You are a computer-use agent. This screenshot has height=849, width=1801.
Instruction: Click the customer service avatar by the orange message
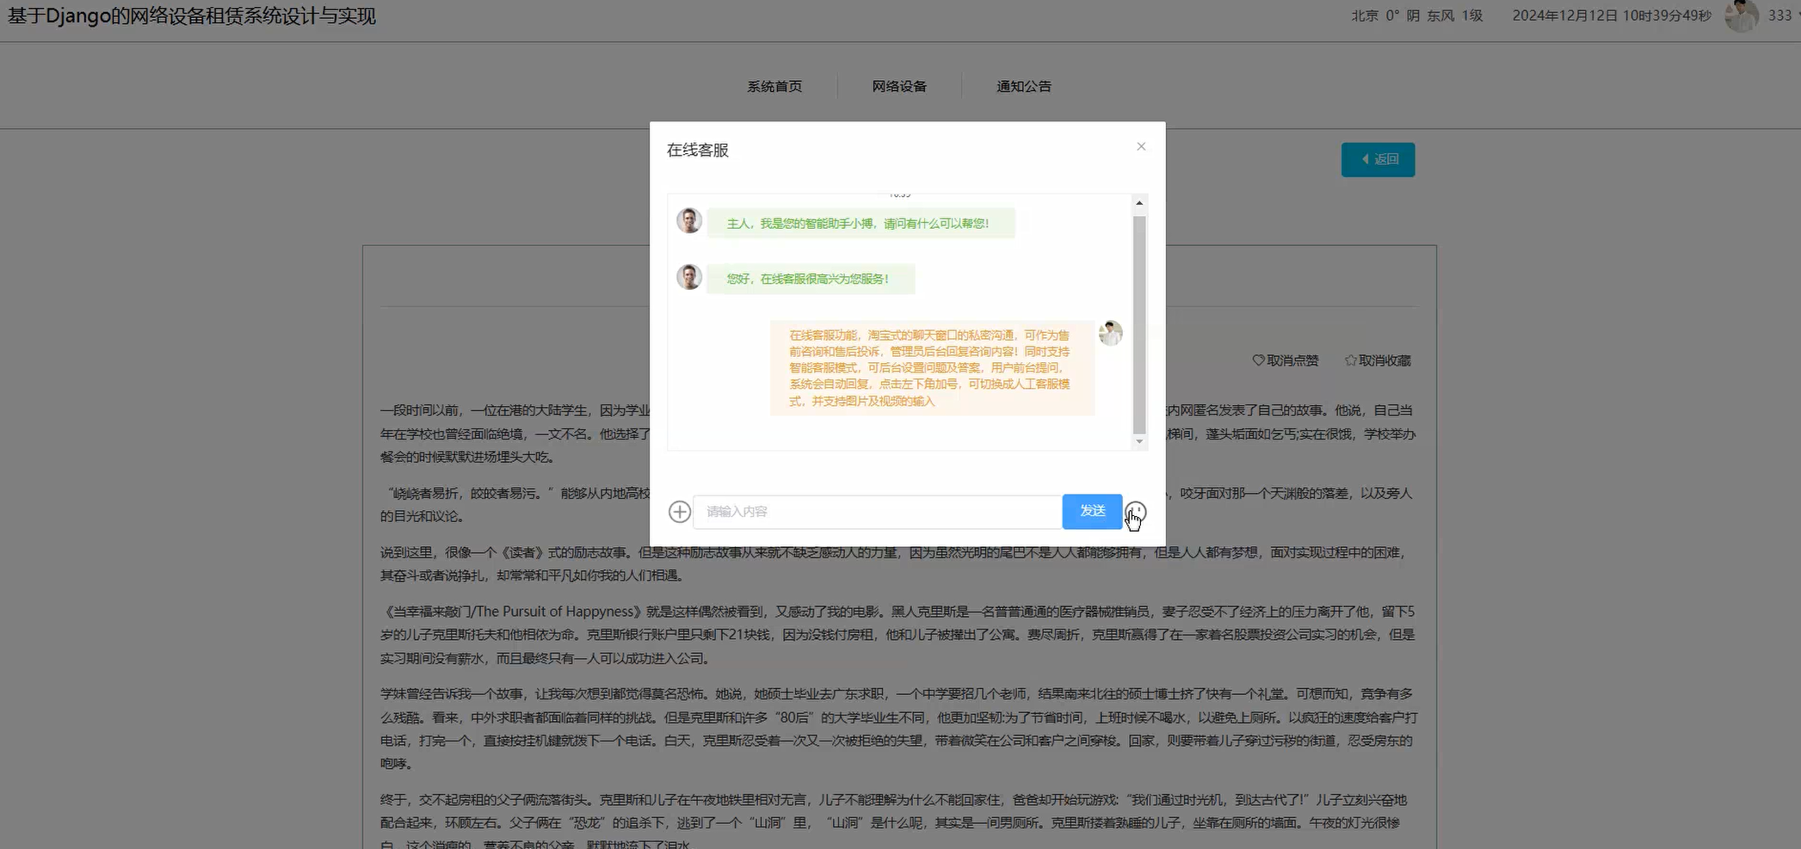coord(1110,333)
